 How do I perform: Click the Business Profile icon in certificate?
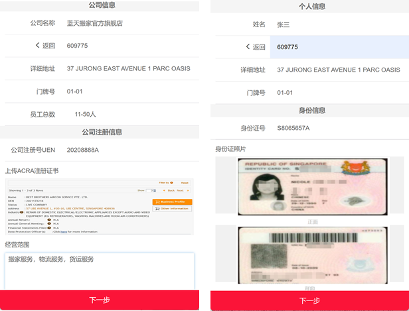coord(157,202)
